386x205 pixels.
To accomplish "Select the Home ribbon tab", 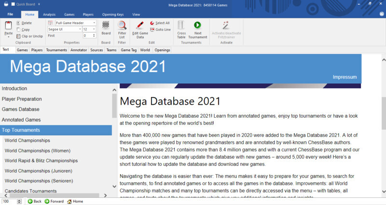I will click(30, 14).
